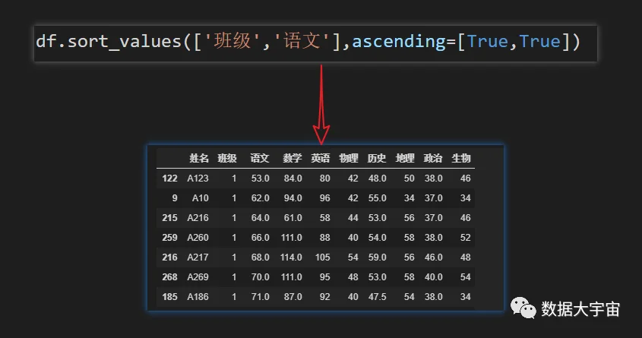Click 数学 value 111.0 in row A260
Image resolution: width=642 pixels, height=338 pixels.
click(292, 237)
